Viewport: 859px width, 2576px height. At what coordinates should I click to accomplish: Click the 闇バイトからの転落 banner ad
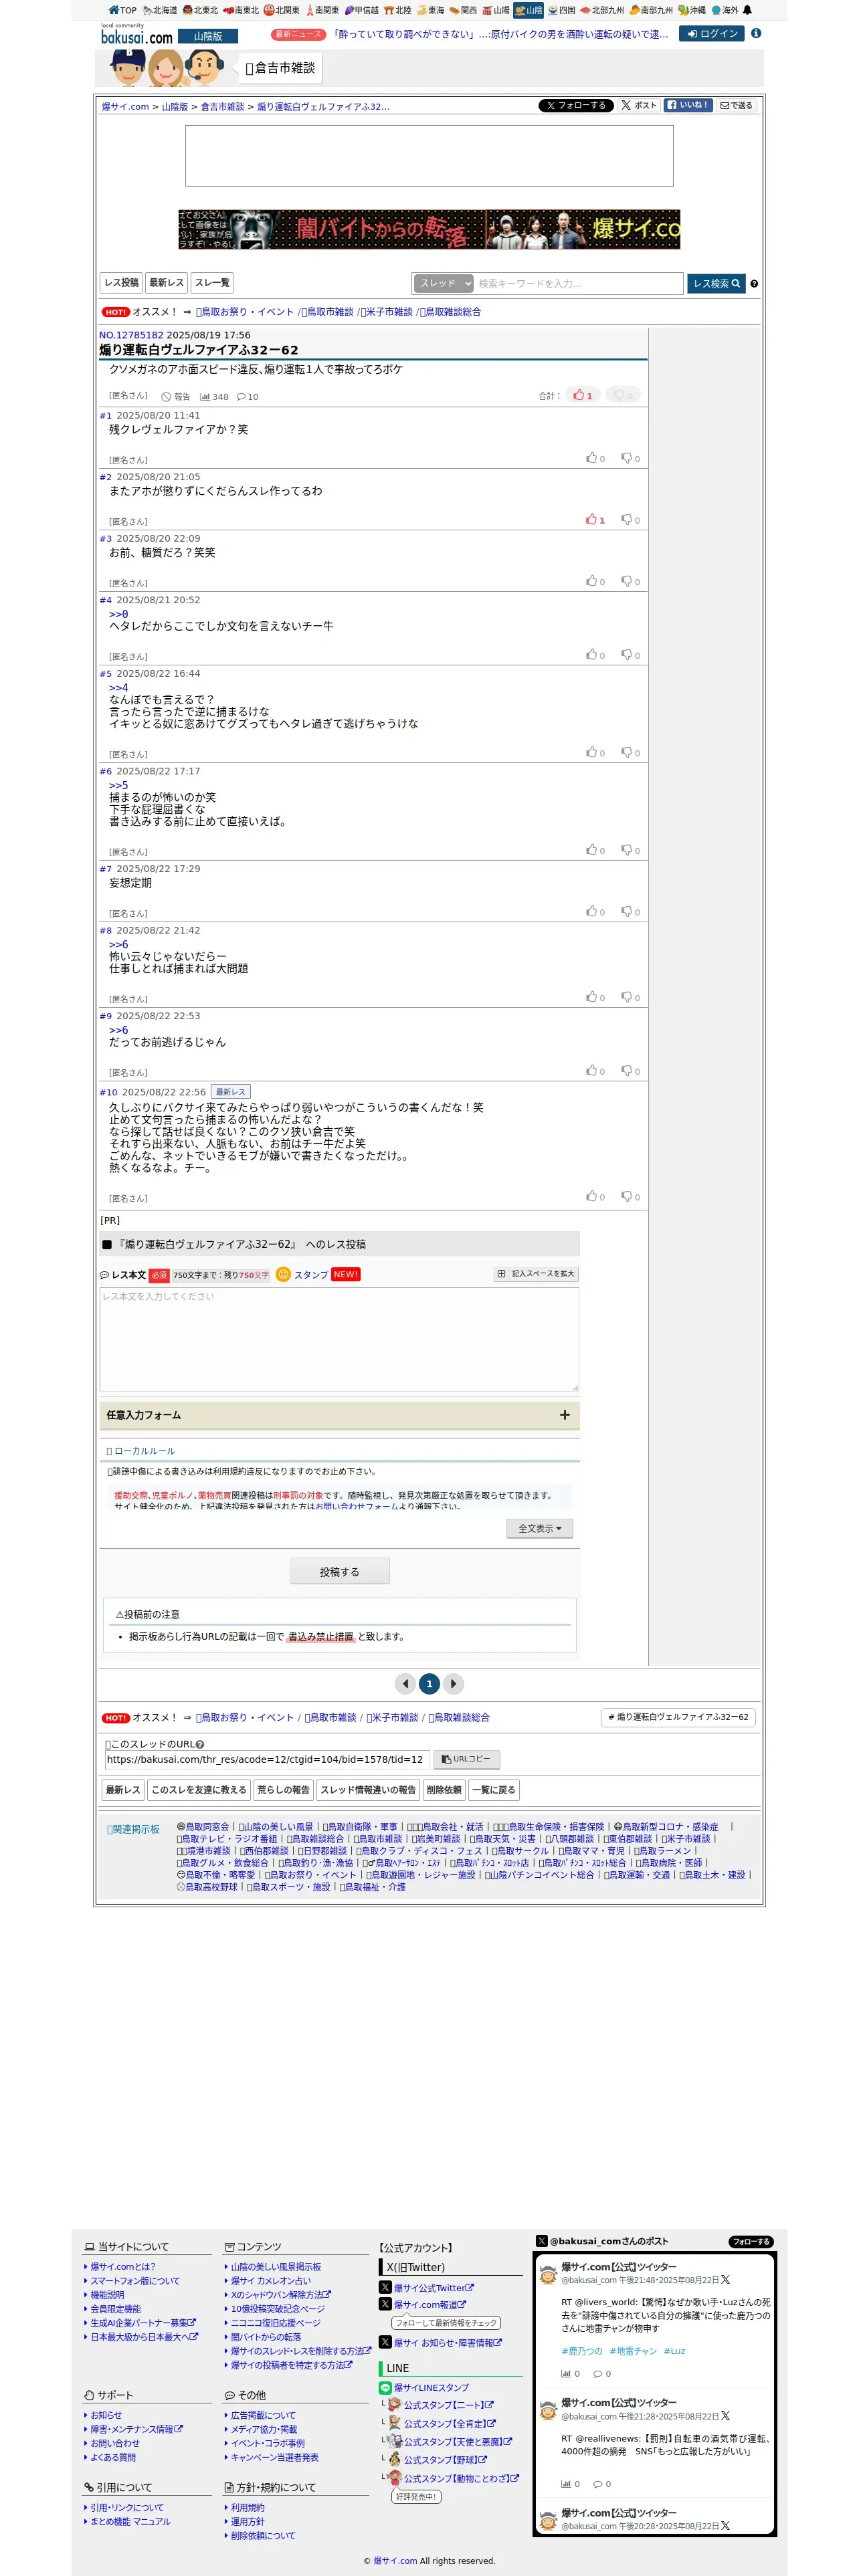(429, 229)
